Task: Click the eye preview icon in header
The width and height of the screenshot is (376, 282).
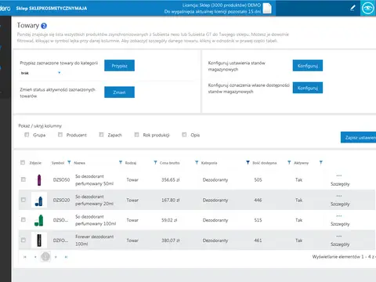Action: tap(368, 9)
